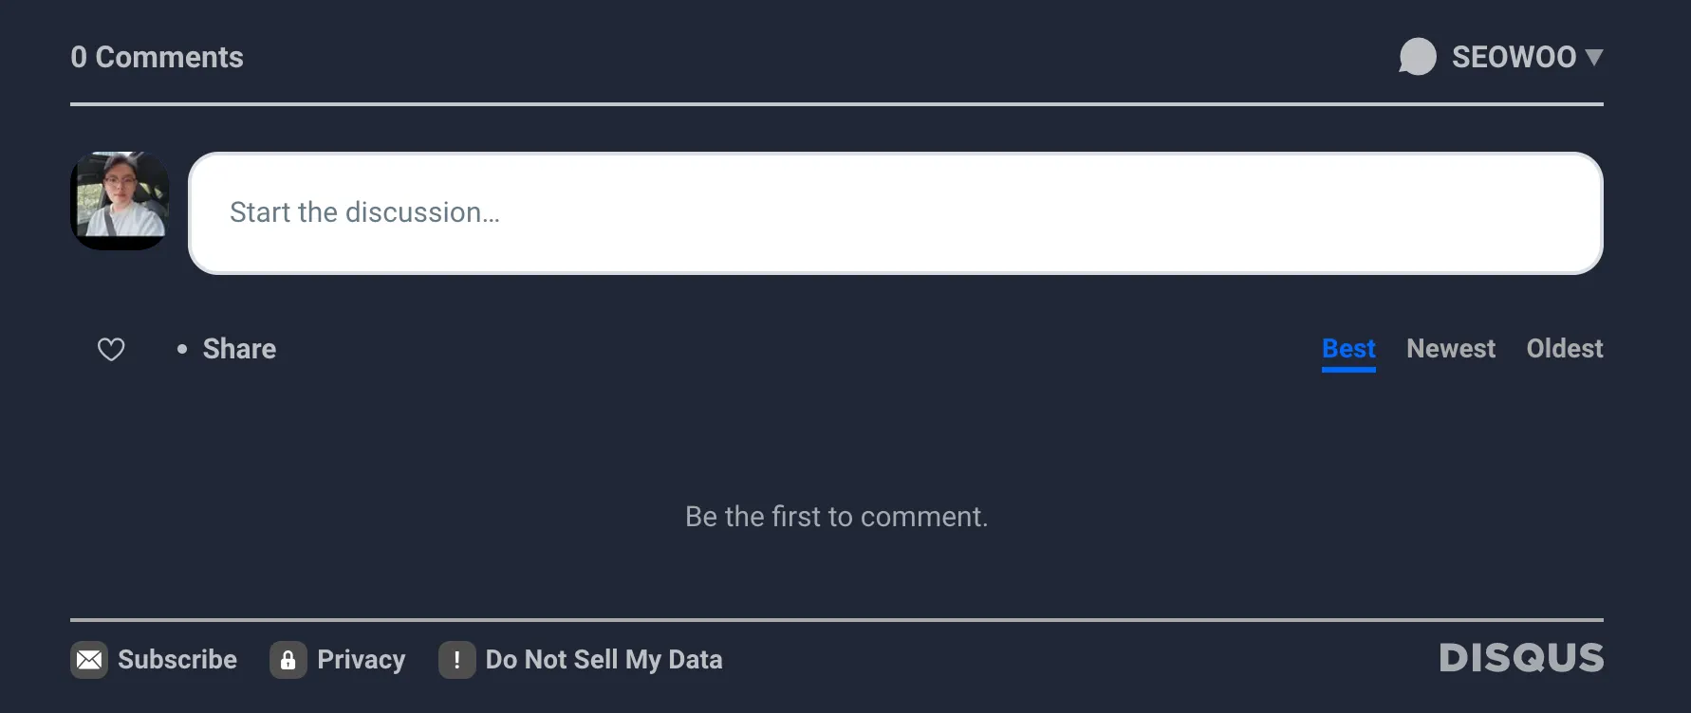This screenshot has width=1691, height=713.
Task: Open the SEOWOO username menu
Action: pos(1513,57)
